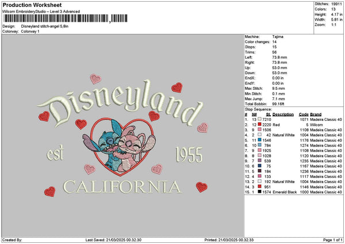Click the 'Last Saved: 21/03/2025 00.32.30' footer text
This screenshot has height=244, width=345.
pyautogui.click(x=113, y=240)
